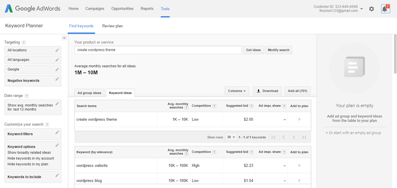The image size is (397, 188).
Task: Edit the All locations targeting pencil
Action: click(x=57, y=50)
